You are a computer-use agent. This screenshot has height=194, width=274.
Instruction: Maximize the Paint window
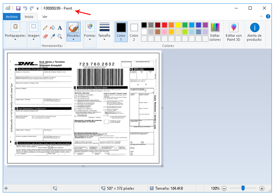(x=250, y=8)
